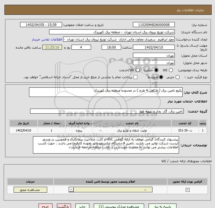Click the response deadline date 1402/04/10 field
215x208 pixels.
[x=154, y=47]
